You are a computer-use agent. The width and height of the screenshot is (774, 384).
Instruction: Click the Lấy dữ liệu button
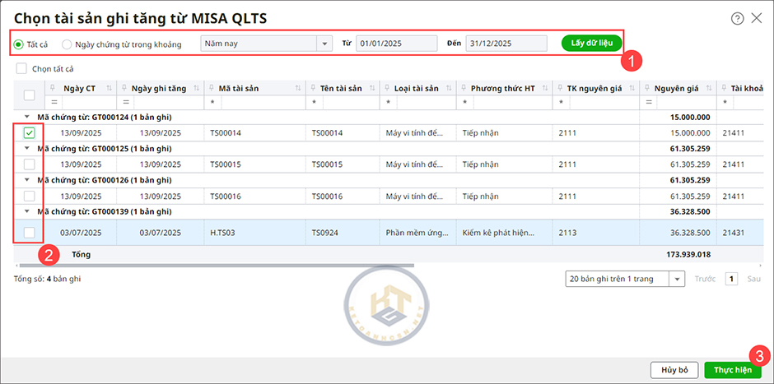[x=591, y=43]
